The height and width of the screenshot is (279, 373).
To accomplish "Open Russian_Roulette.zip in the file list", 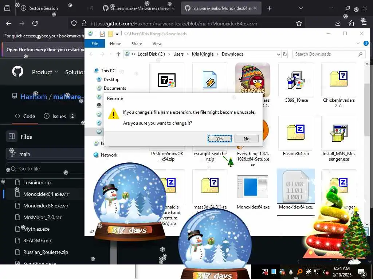I will pos(46,252).
